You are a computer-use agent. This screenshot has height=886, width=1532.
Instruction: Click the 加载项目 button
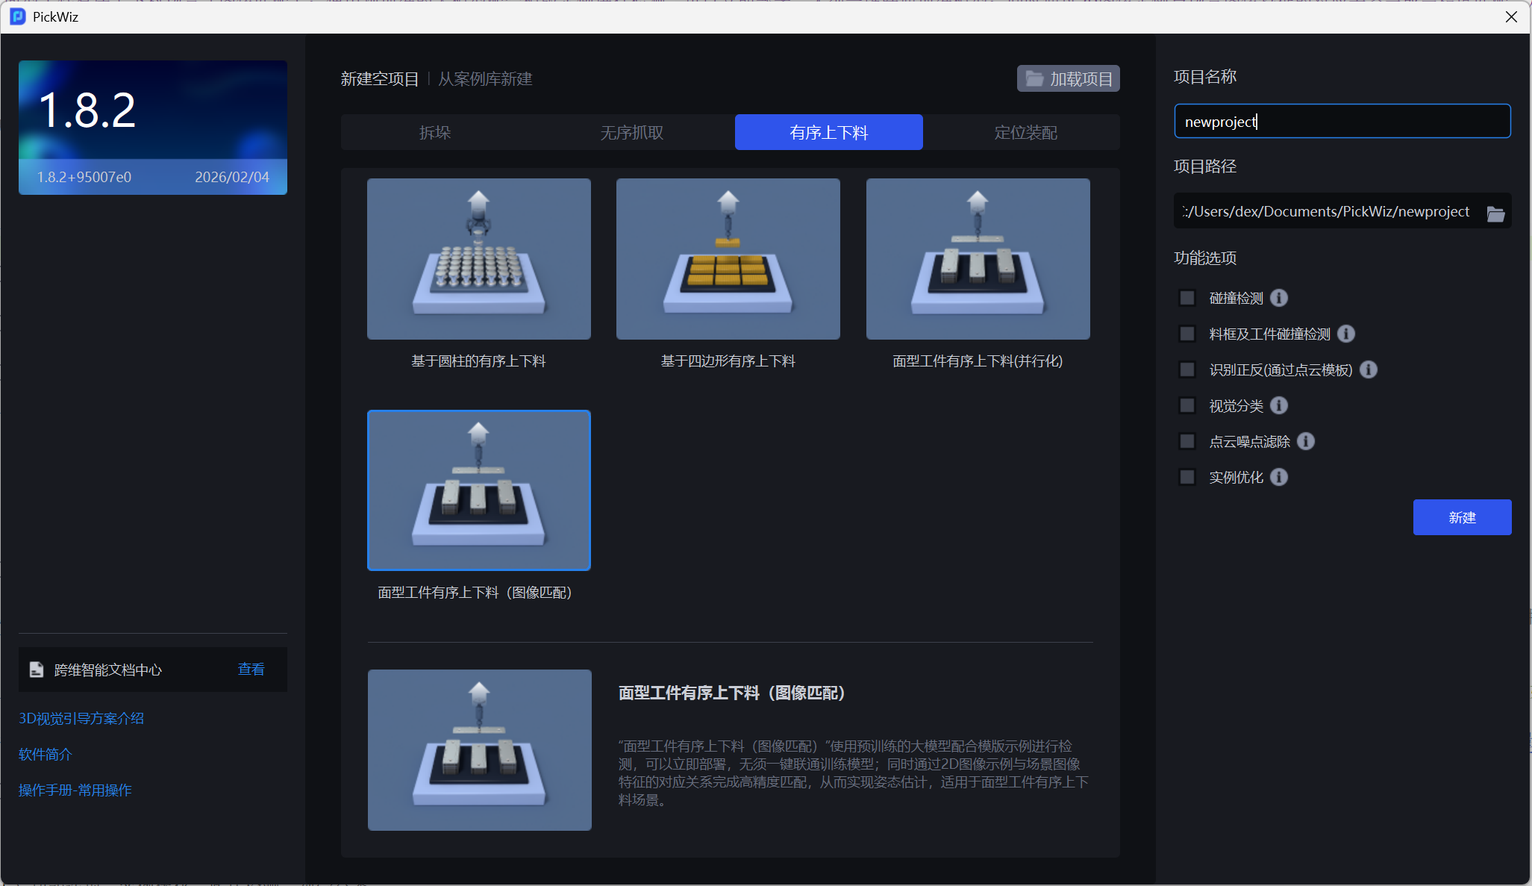click(1069, 78)
